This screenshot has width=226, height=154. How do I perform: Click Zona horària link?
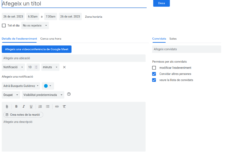coord(94,17)
